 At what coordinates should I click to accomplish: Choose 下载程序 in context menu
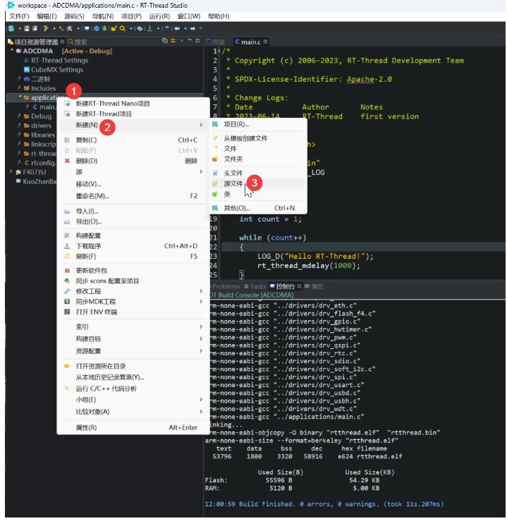[133, 246]
